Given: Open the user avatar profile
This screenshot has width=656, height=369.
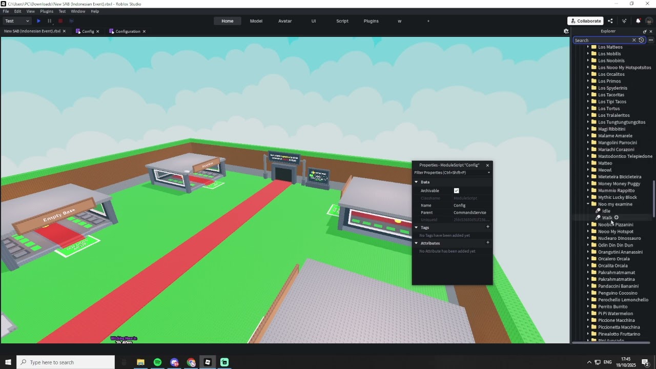Looking at the screenshot, I should (649, 21).
